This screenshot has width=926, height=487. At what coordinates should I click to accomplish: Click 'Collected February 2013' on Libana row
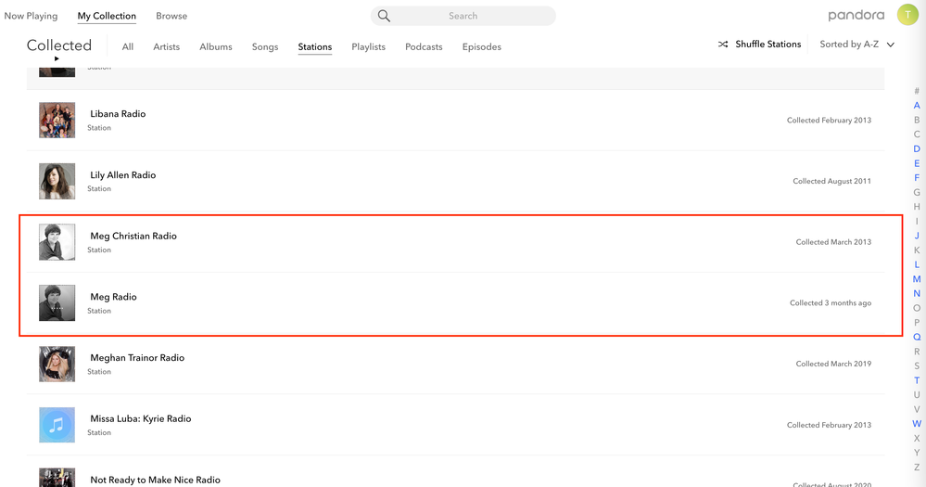click(x=829, y=120)
